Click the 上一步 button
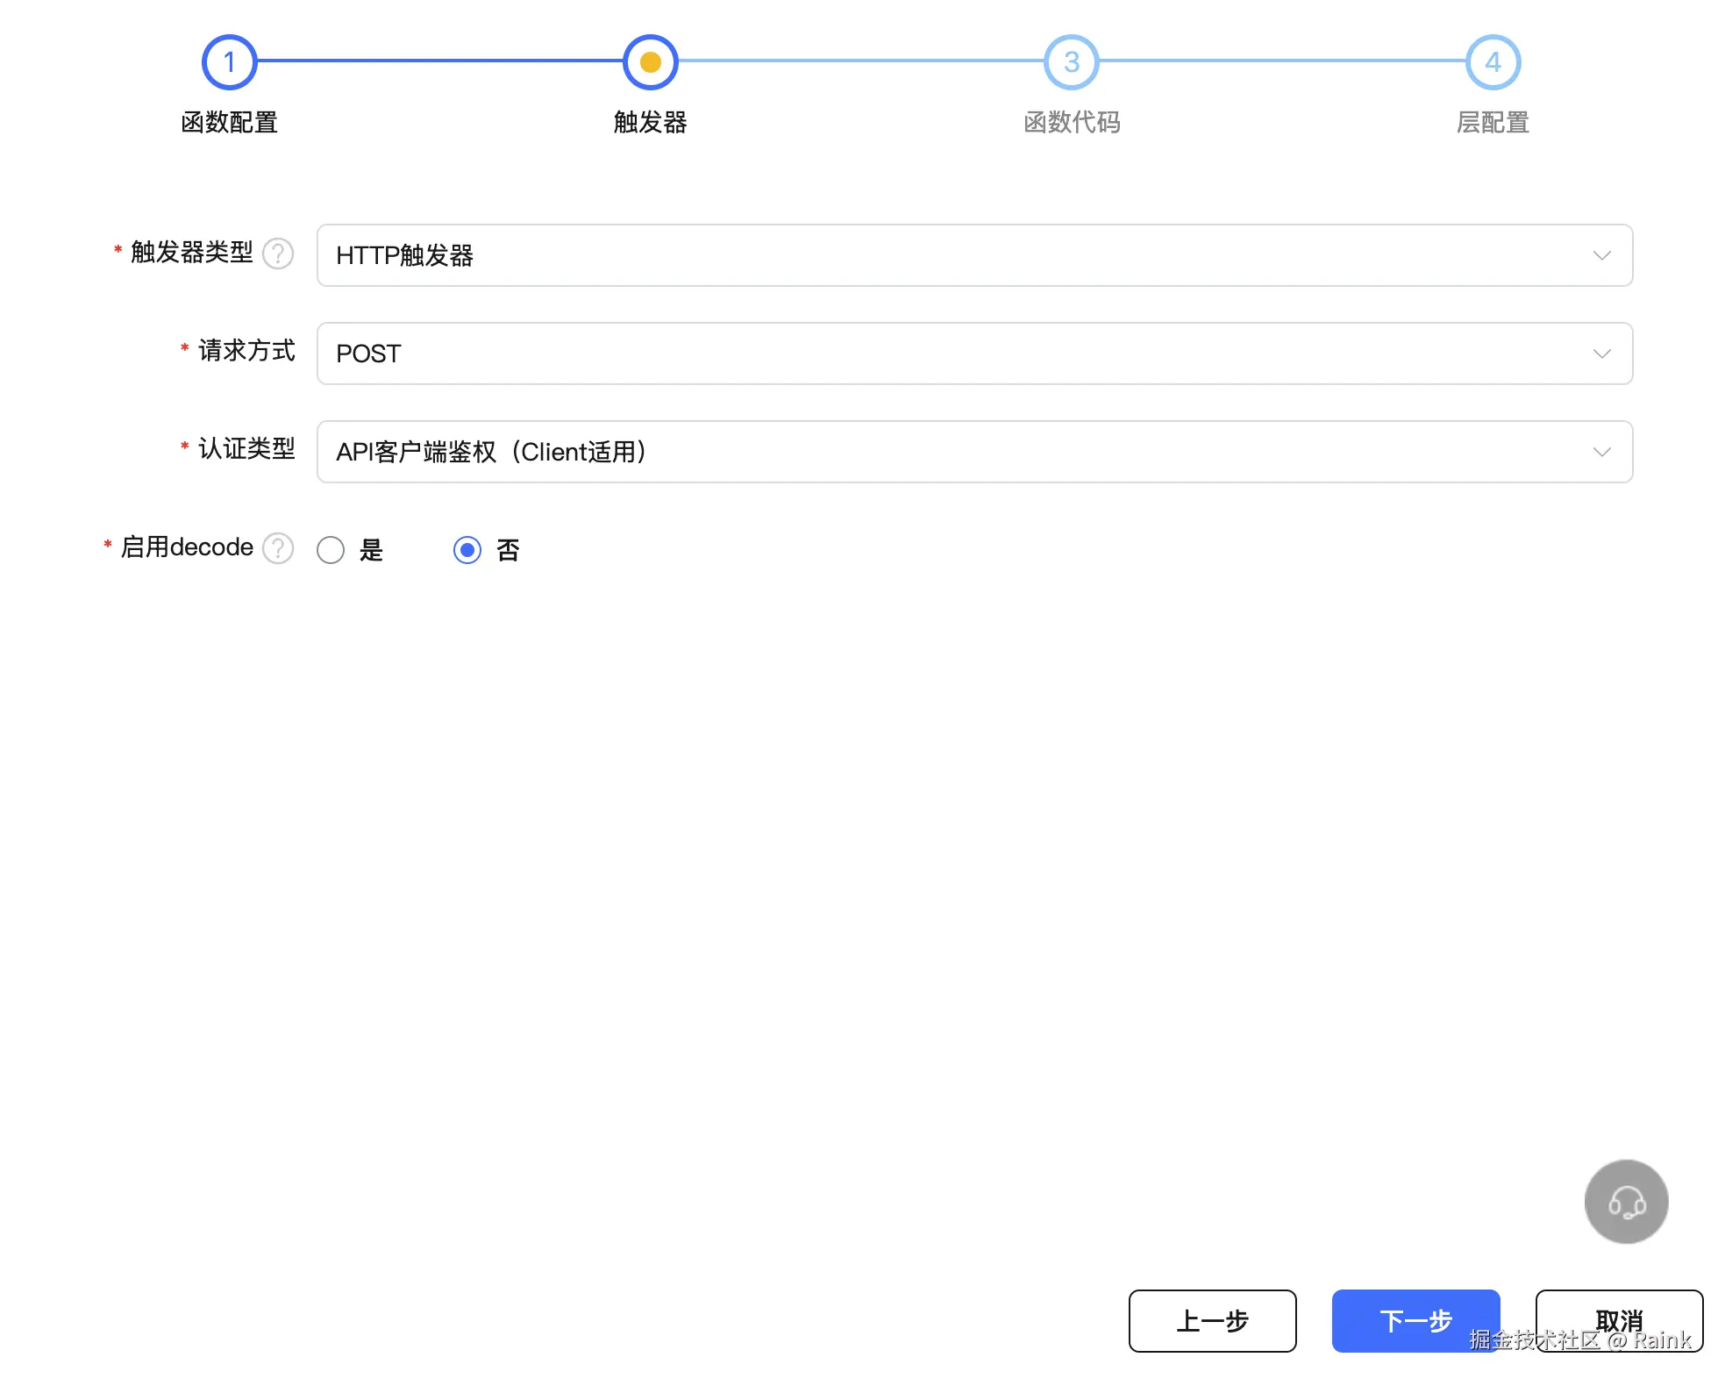Image resolution: width=1725 pixels, height=1386 pixels. [1212, 1320]
